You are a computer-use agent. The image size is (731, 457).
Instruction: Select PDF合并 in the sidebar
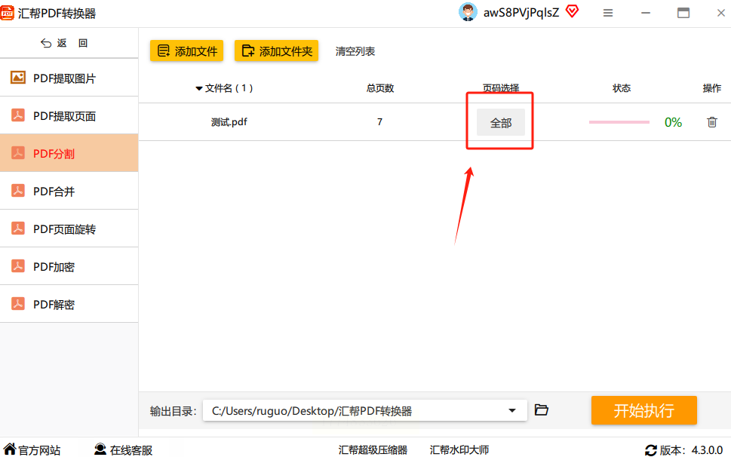point(69,191)
